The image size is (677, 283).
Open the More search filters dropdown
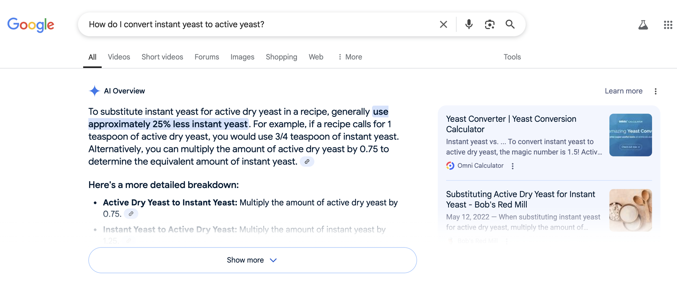[350, 57]
